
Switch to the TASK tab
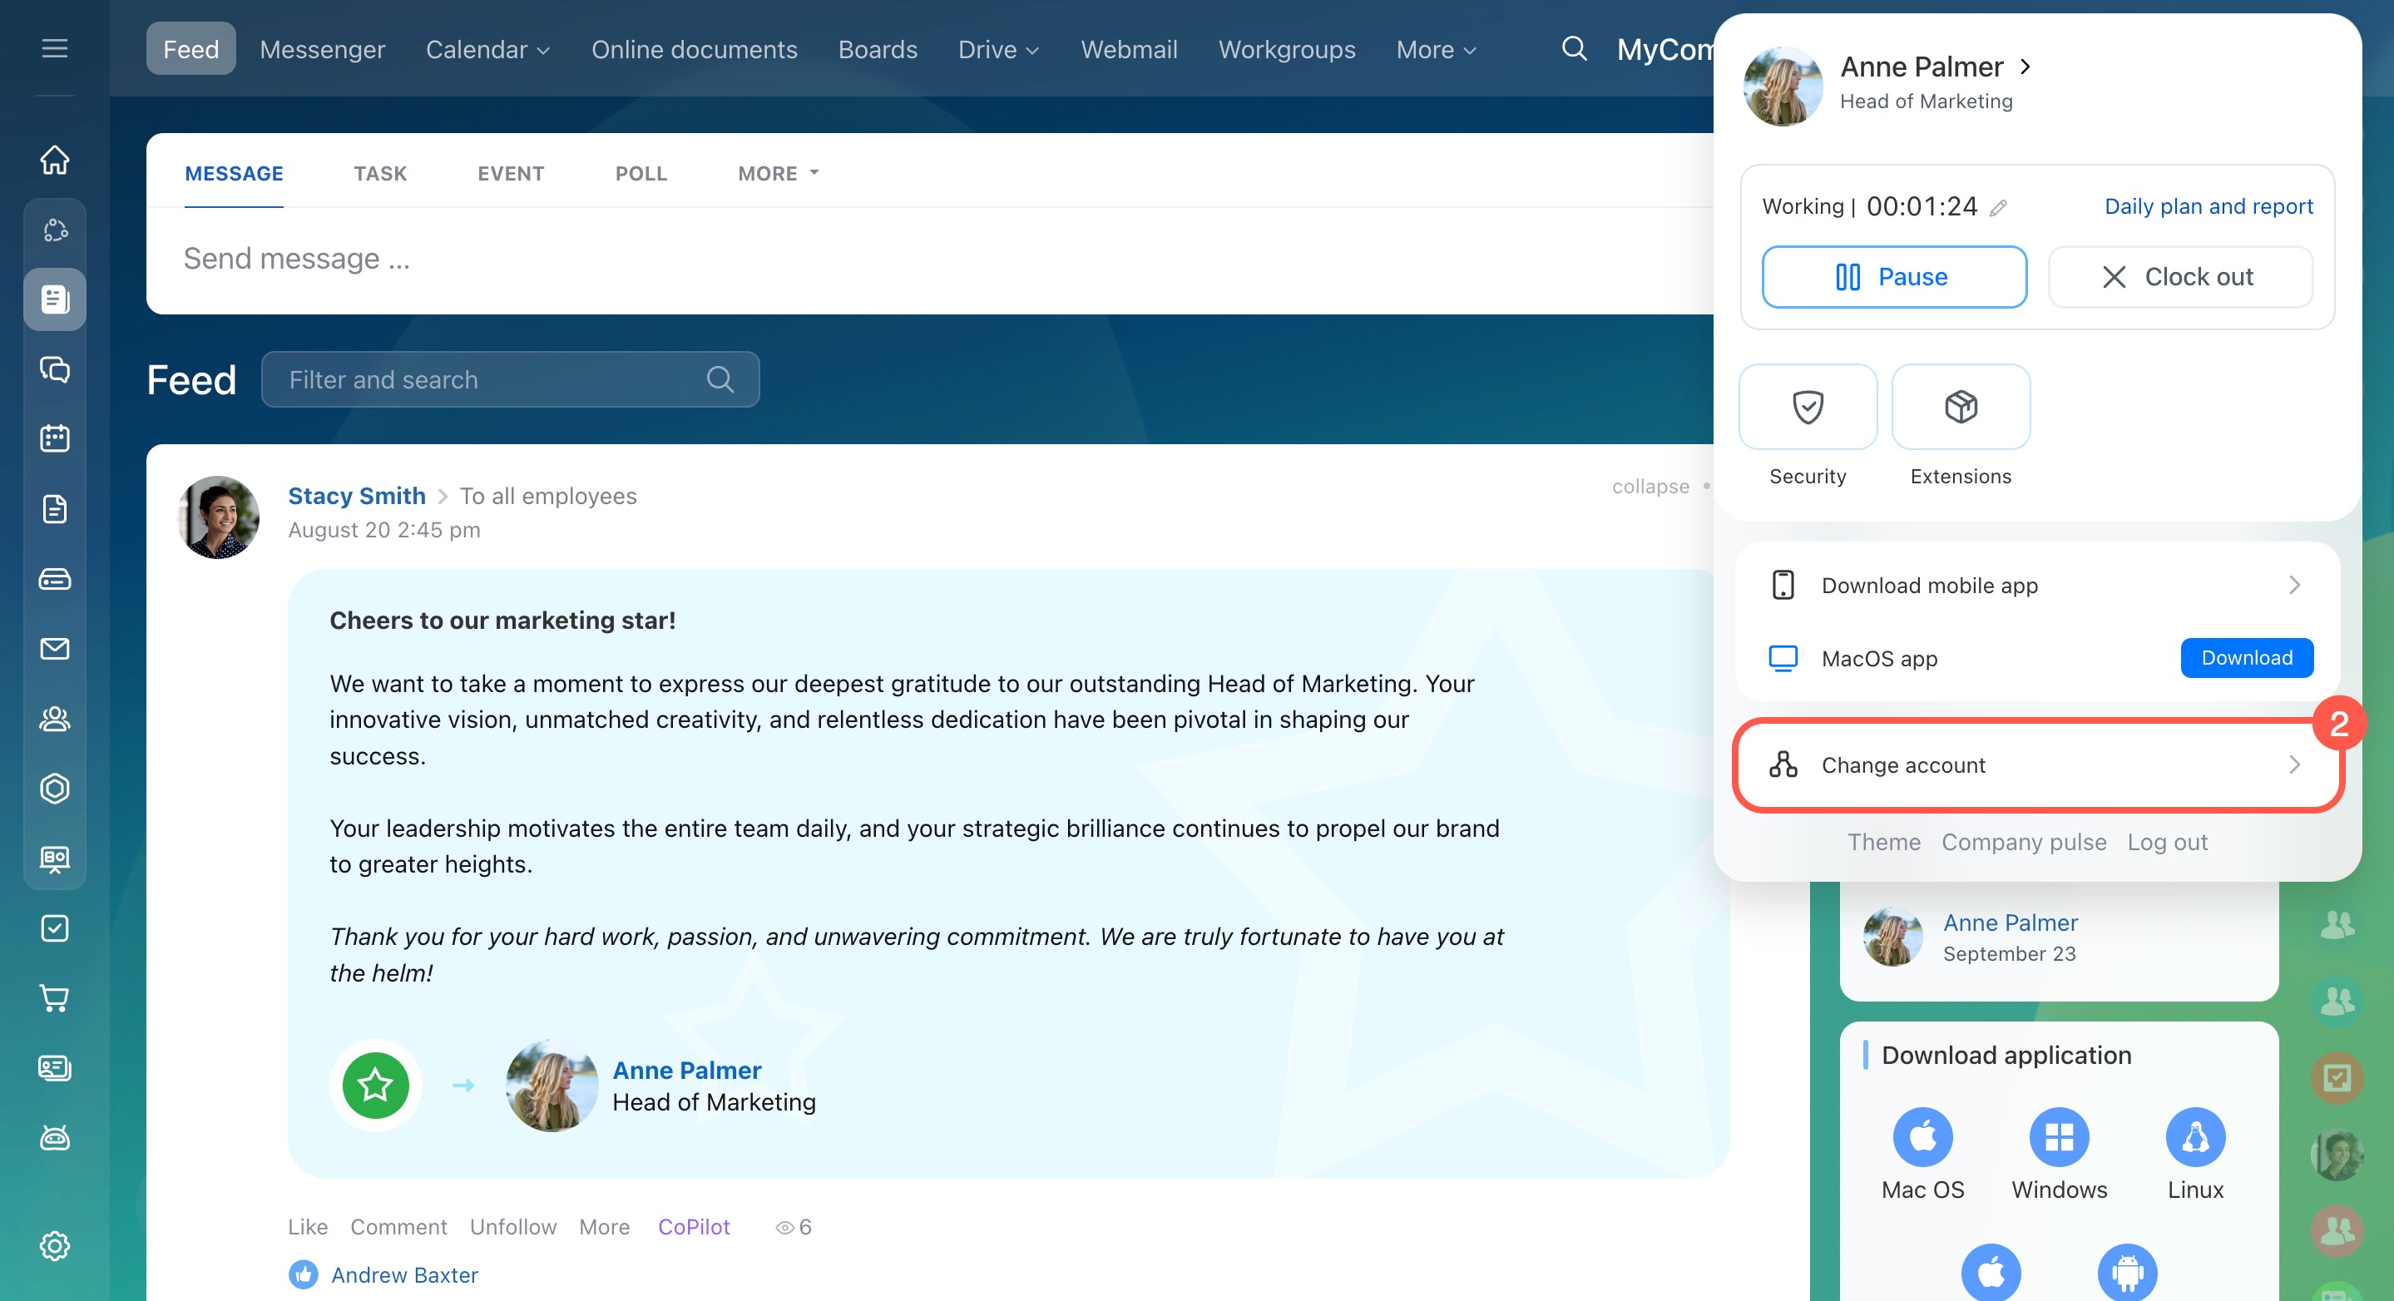point(380,174)
